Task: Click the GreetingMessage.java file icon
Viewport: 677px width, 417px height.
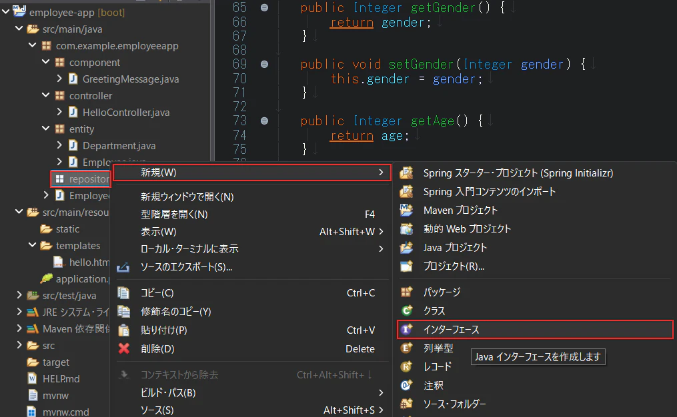Action: pos(73,79)
